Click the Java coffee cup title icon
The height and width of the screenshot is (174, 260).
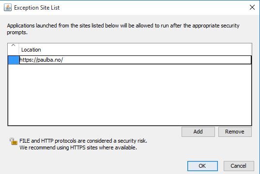pos(8,7)
